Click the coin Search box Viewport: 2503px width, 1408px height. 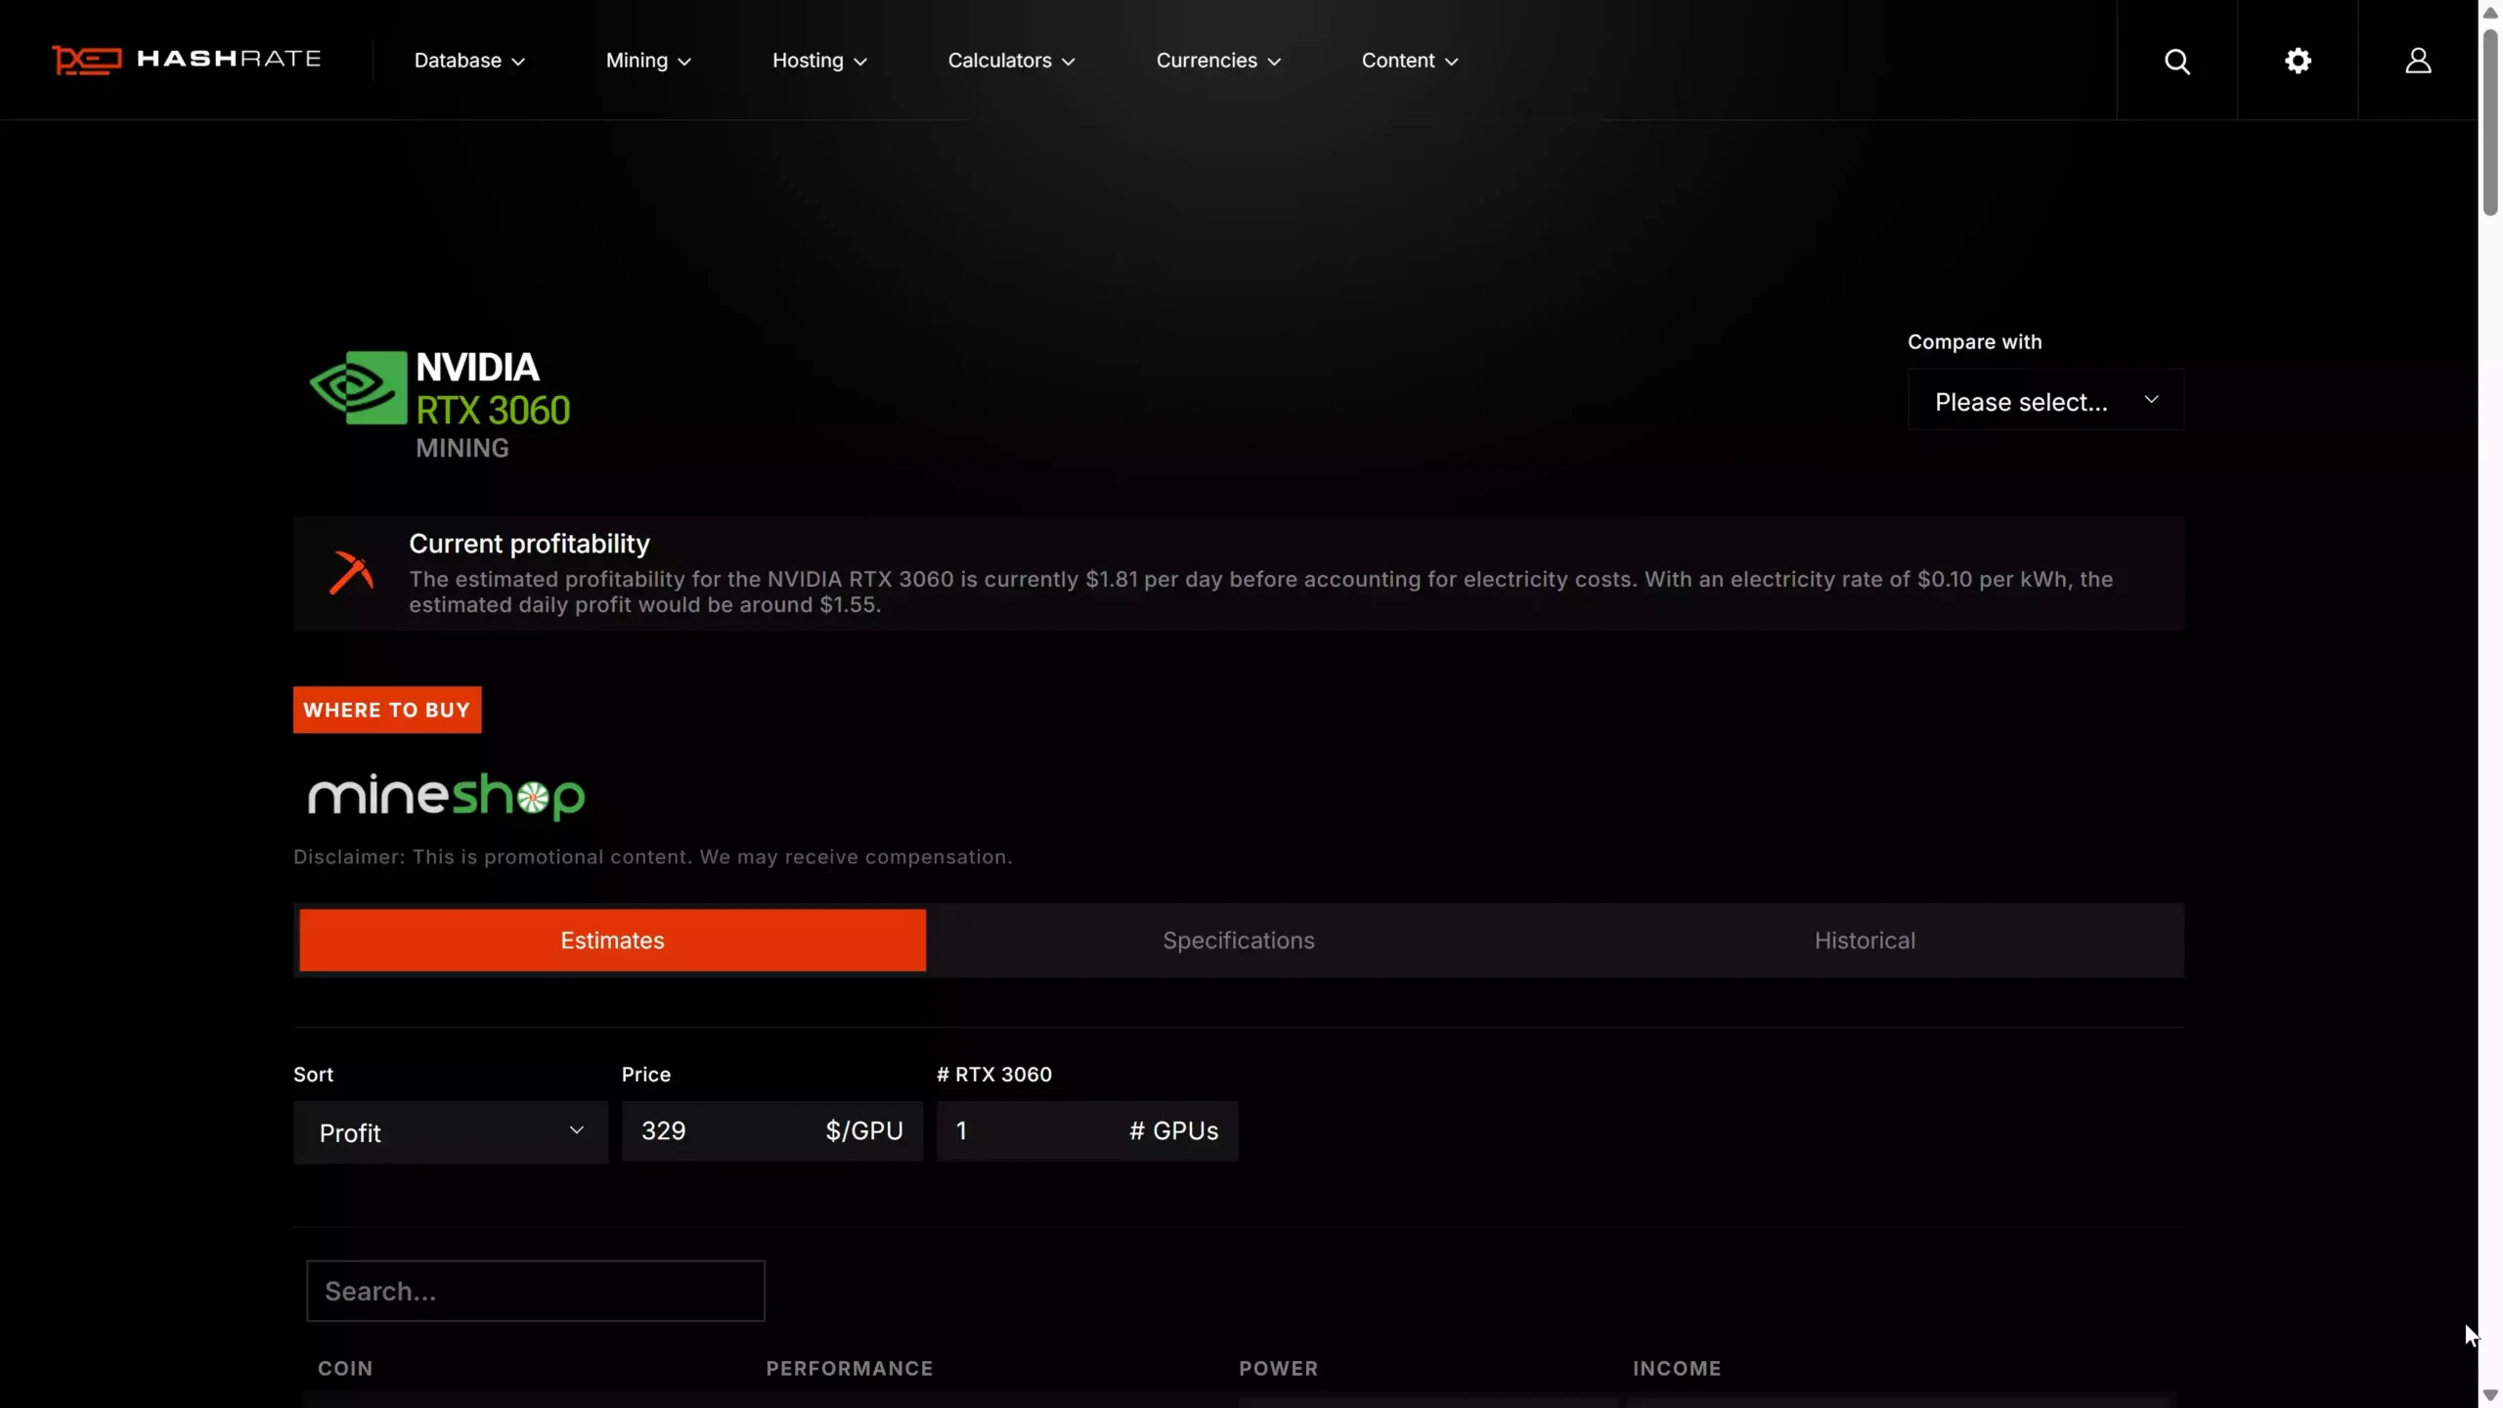(536, 1291)
